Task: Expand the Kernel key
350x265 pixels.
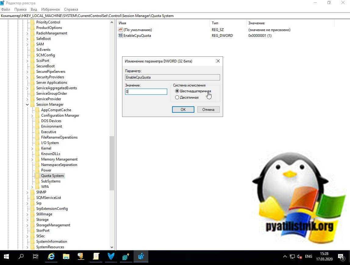Action: coord(32,148)
